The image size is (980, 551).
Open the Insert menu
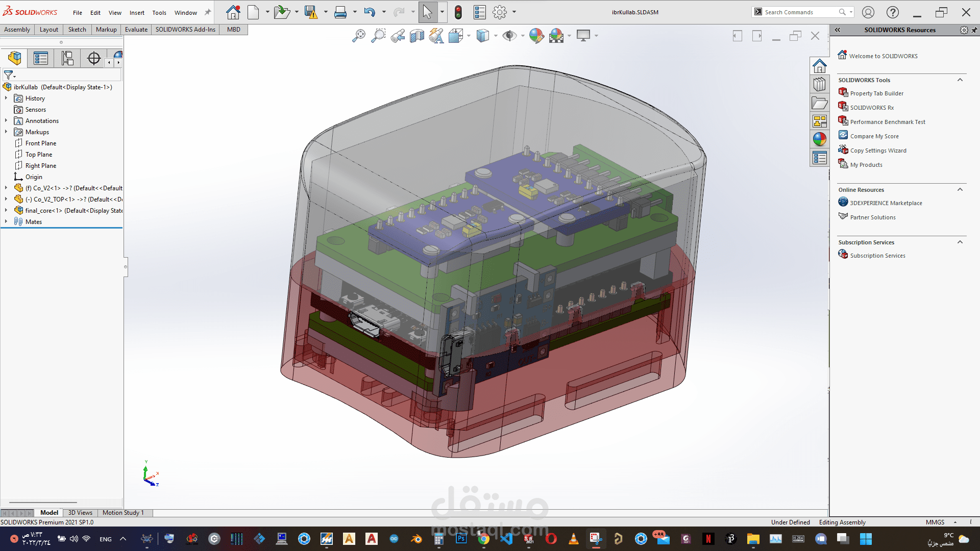[137, 13]
